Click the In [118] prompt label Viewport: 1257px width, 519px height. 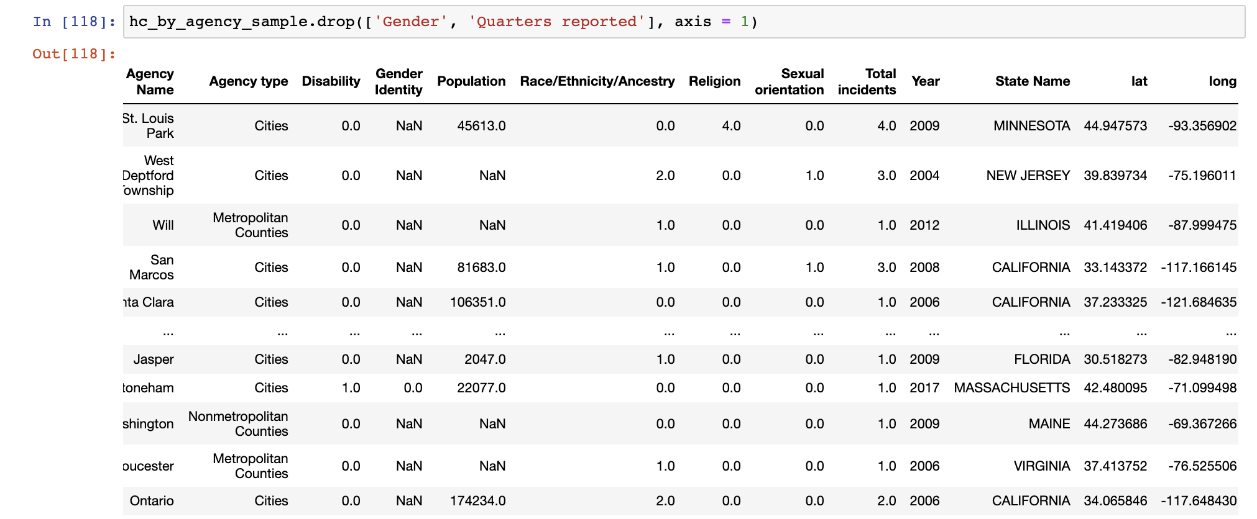click(x=75, y=22)
